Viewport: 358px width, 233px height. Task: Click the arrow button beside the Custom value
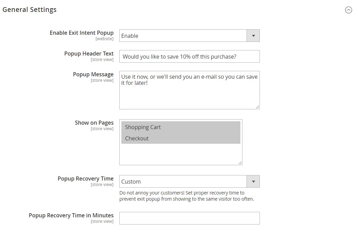point(253,182)
